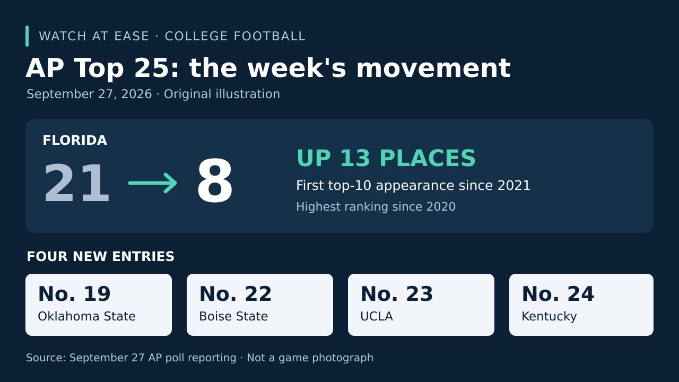
Task: Click the UP 13 PLACES text
Action: 386,159
